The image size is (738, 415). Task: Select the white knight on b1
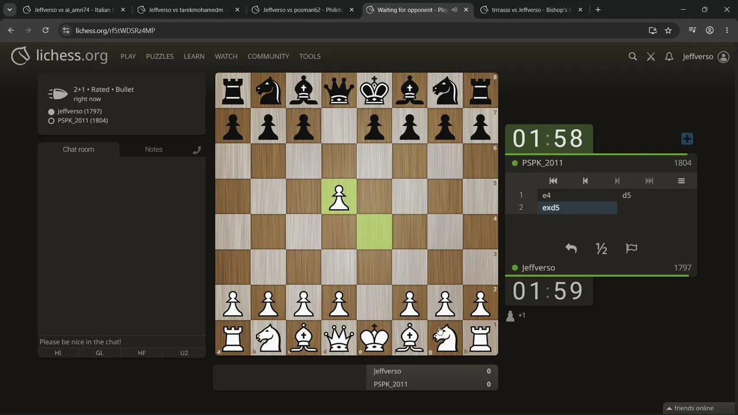coord(268,338)
